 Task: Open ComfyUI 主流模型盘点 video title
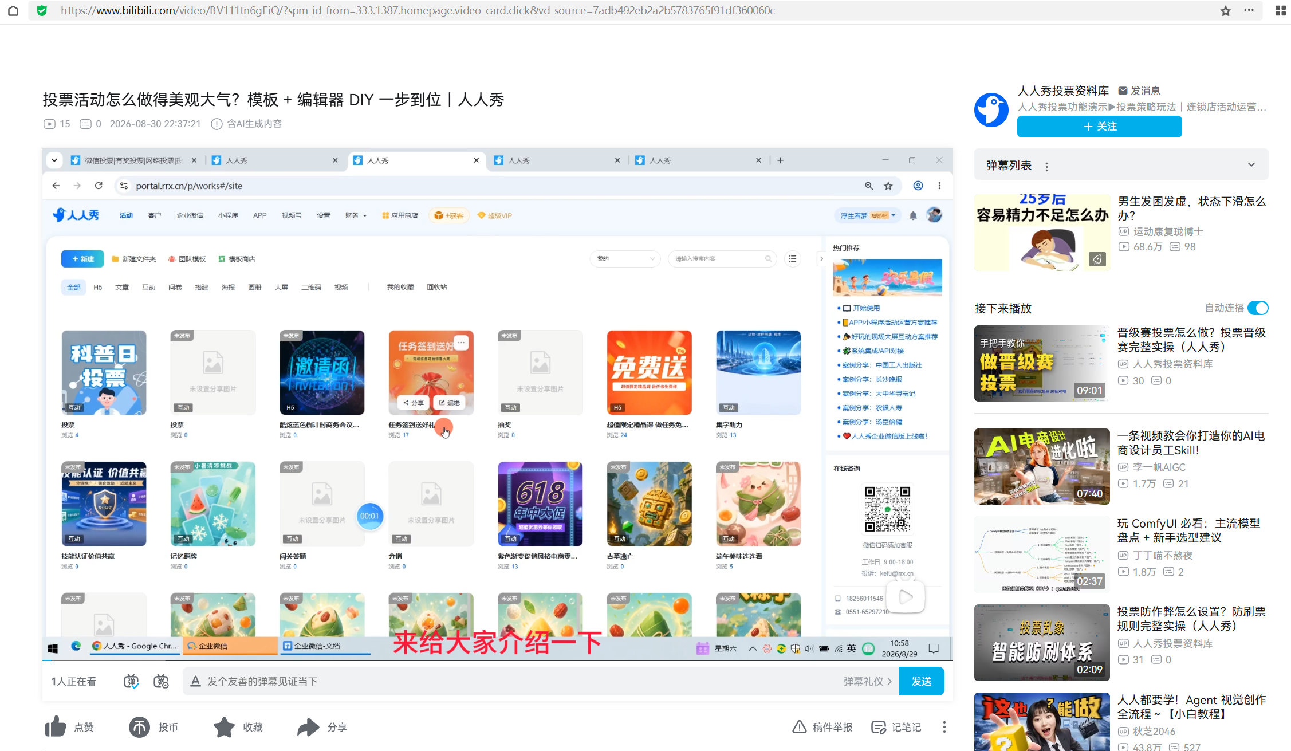tap(1188, 530)
